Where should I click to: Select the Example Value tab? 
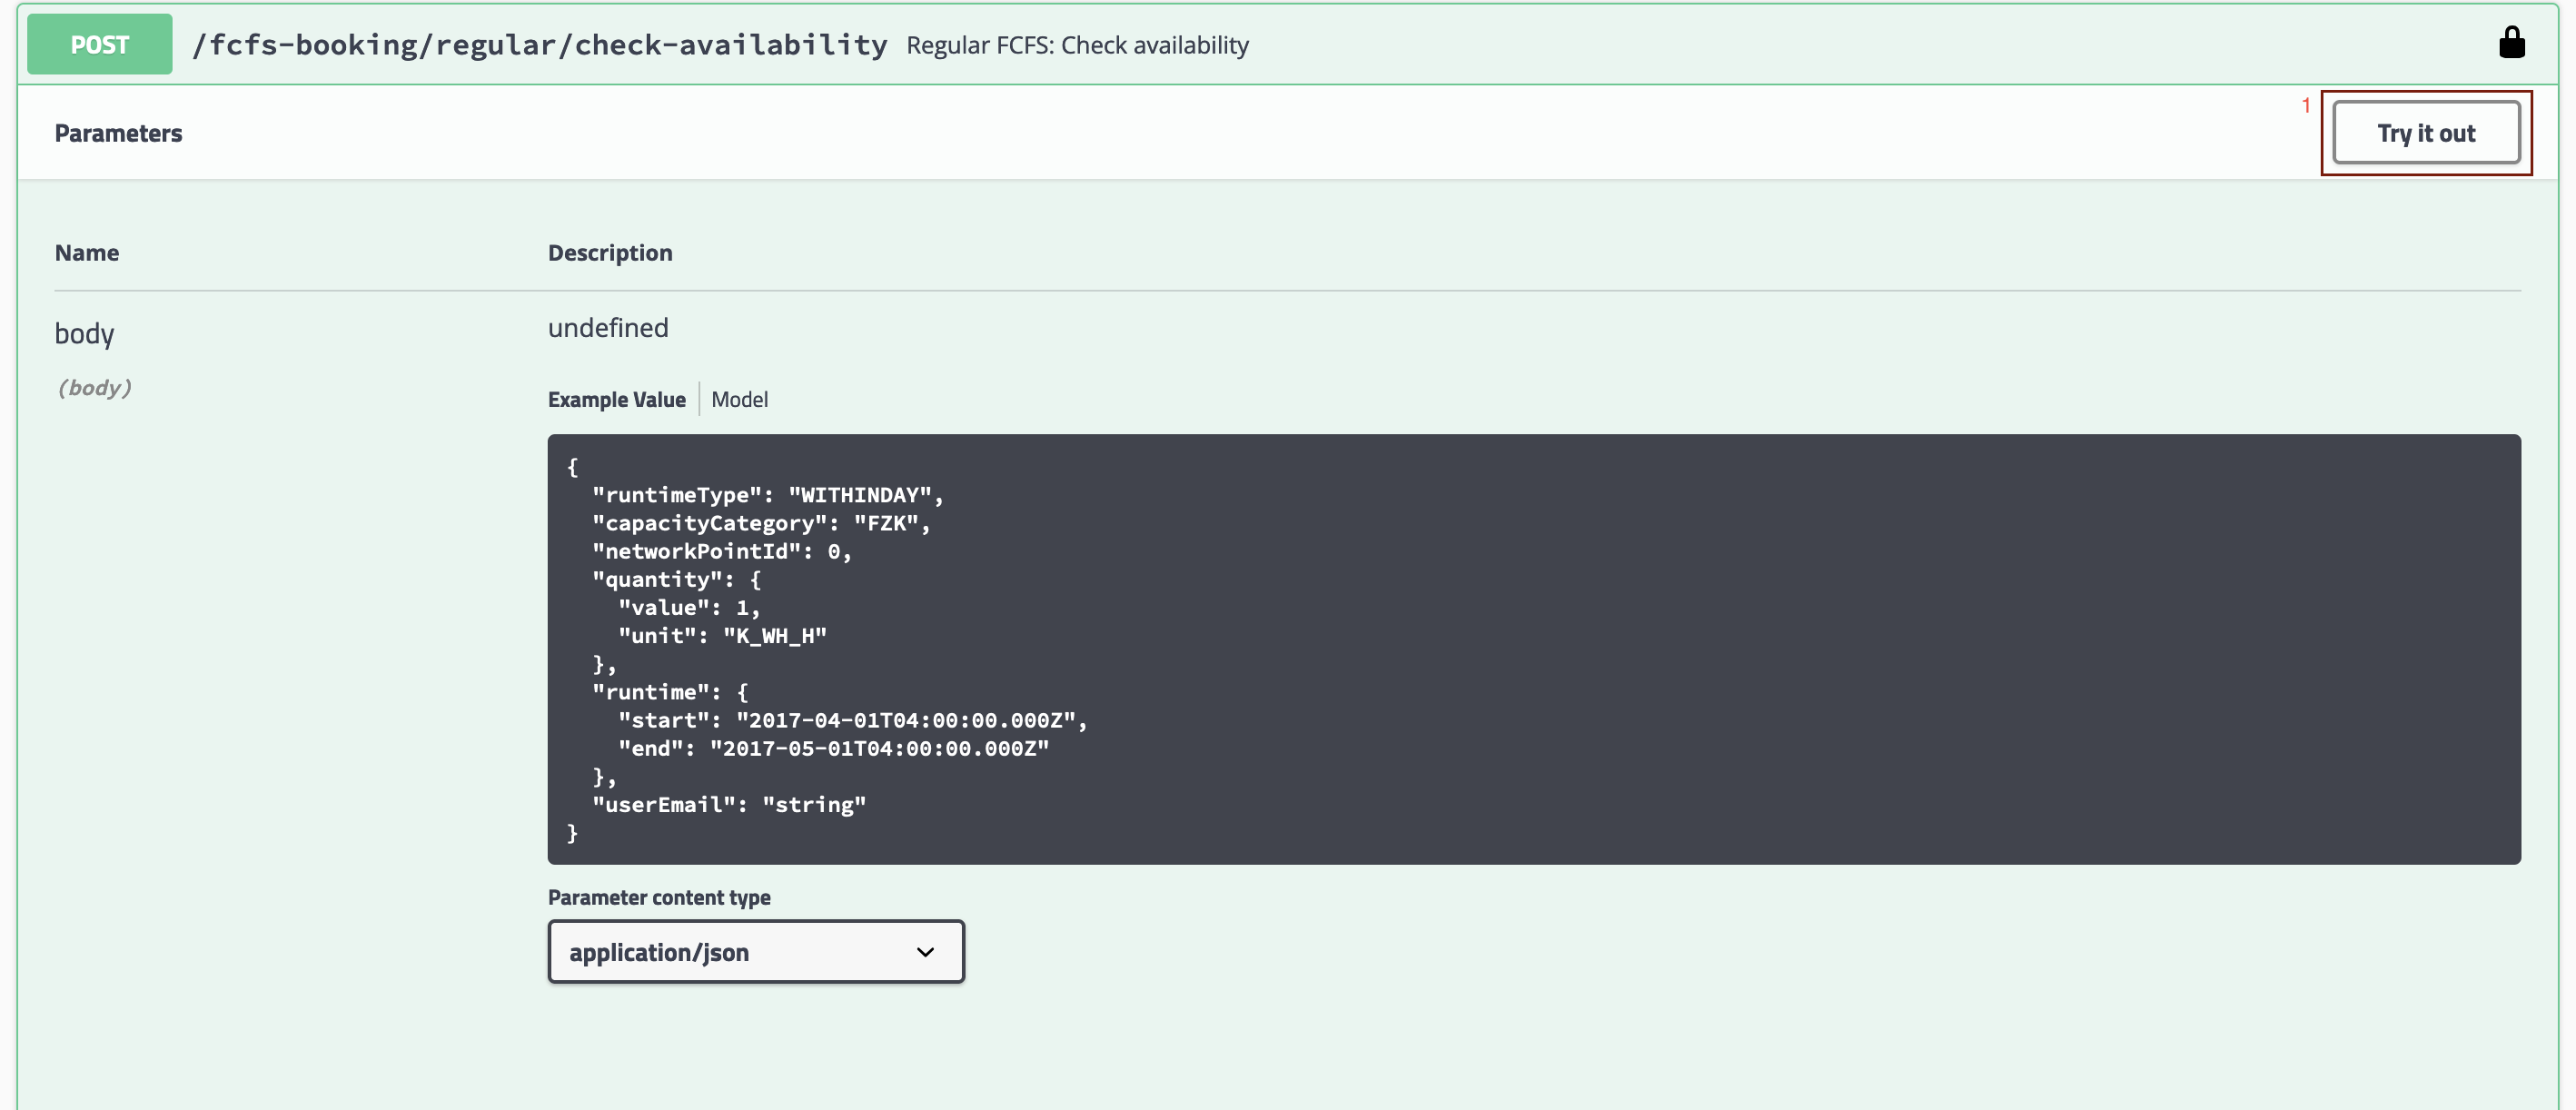616,399
